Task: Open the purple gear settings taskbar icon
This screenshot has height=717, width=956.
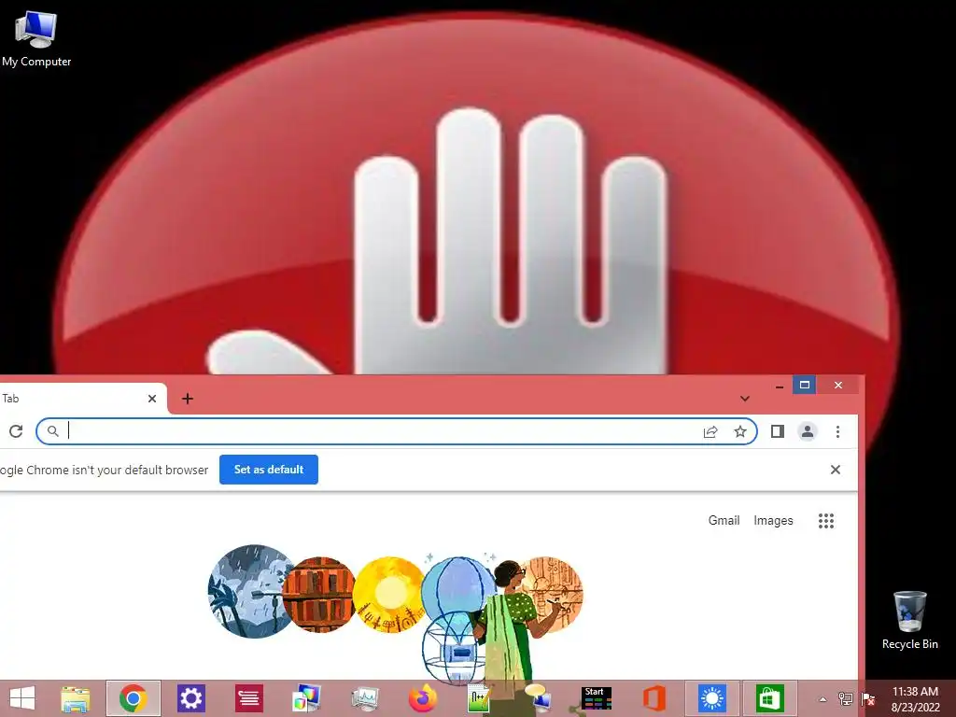Action: coord(190,698)
